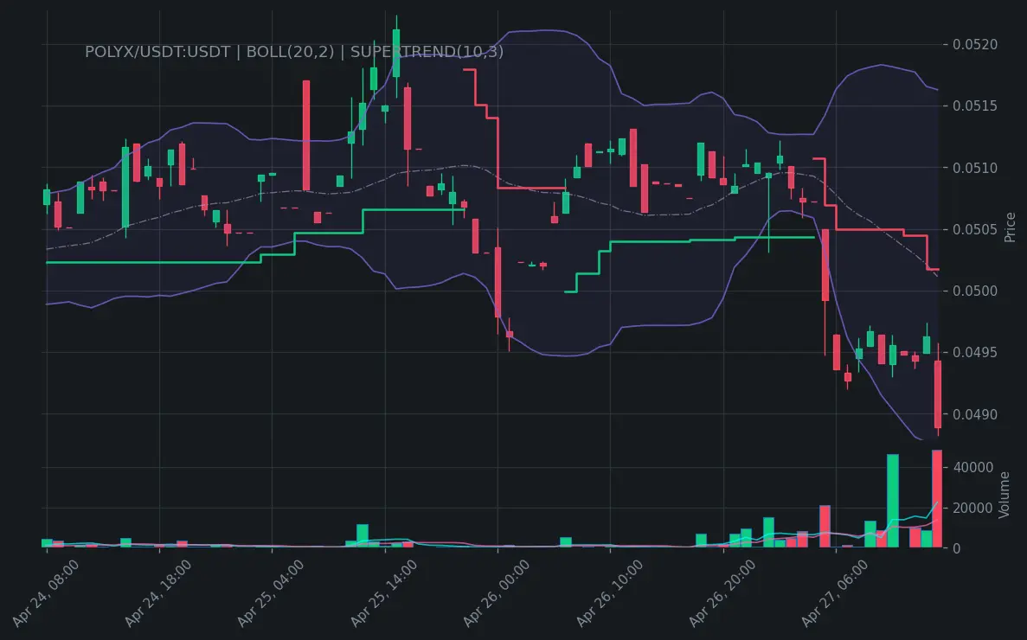Select the 0.0495 price axis label
Image resolution: width=1027 pixels, height=640 pixels.
[974, 353]
